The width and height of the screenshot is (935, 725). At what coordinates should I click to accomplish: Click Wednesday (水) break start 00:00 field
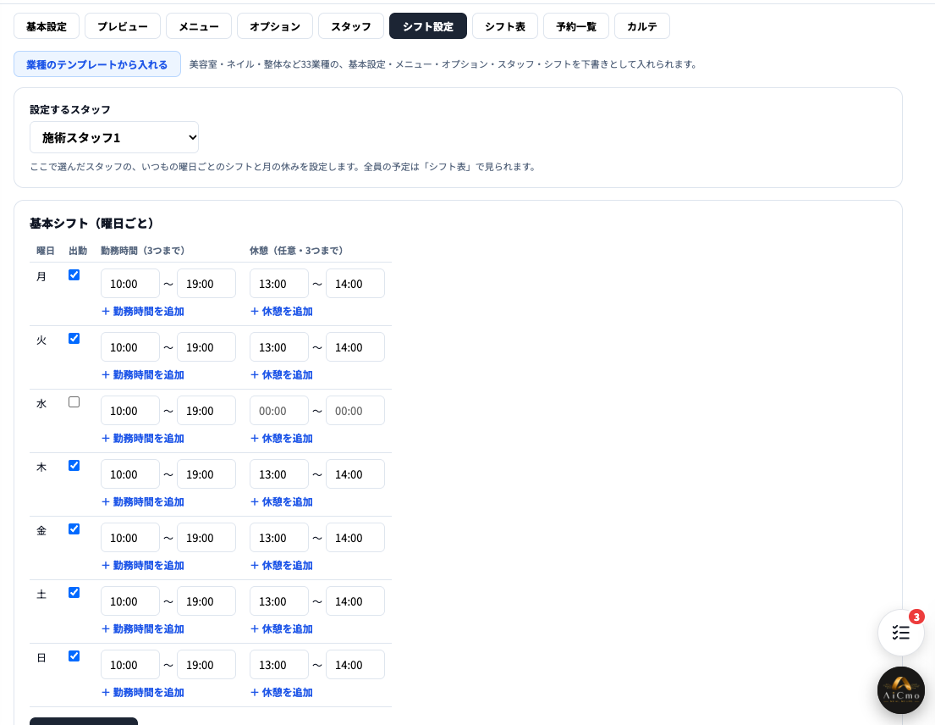279,411
